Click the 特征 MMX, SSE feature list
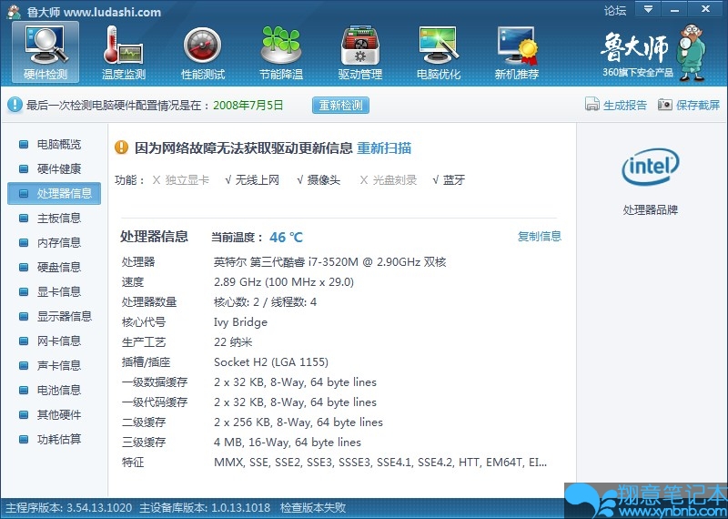Viewport: 728px width, 519px height. point(380,463)
